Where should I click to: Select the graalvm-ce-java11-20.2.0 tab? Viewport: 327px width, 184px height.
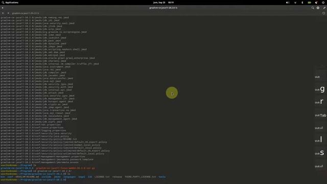[x=26, y=13]
